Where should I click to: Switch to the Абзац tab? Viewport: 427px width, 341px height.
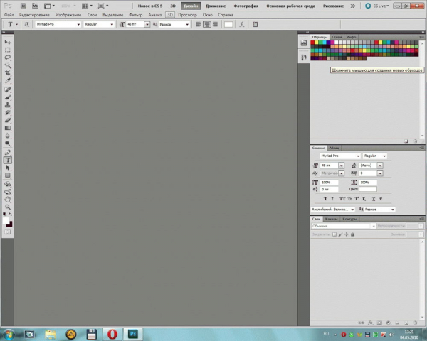pyautogui.click(x=334, y=148)
